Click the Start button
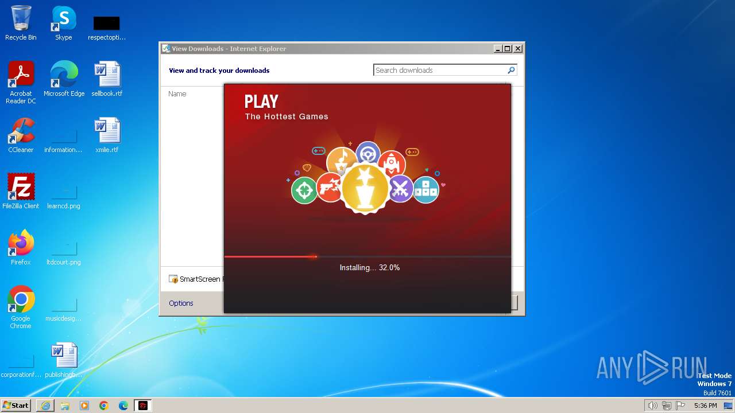Image resolution: width=735 pixels, height=413 pixels. 16,406
